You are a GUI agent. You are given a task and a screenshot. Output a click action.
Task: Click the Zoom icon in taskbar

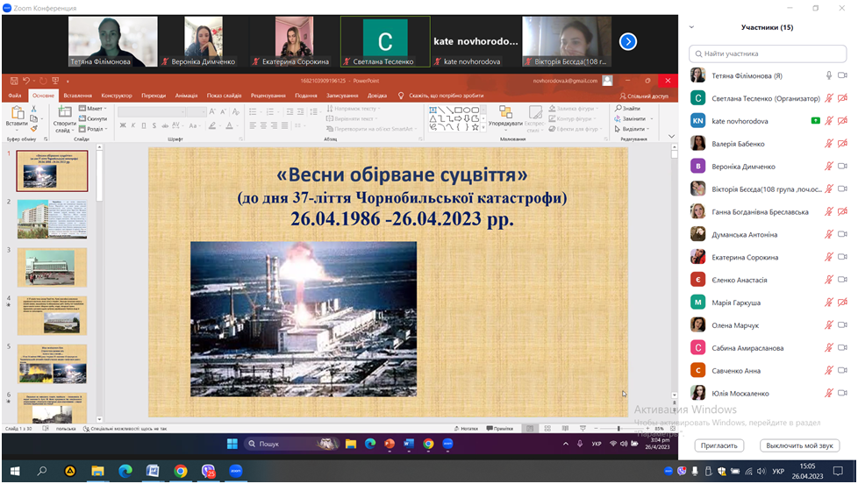click(x=235, y=471)
